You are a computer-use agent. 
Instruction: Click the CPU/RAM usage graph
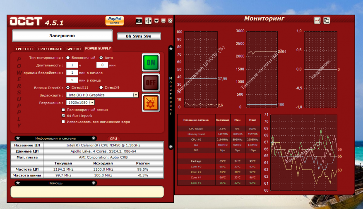201,69
